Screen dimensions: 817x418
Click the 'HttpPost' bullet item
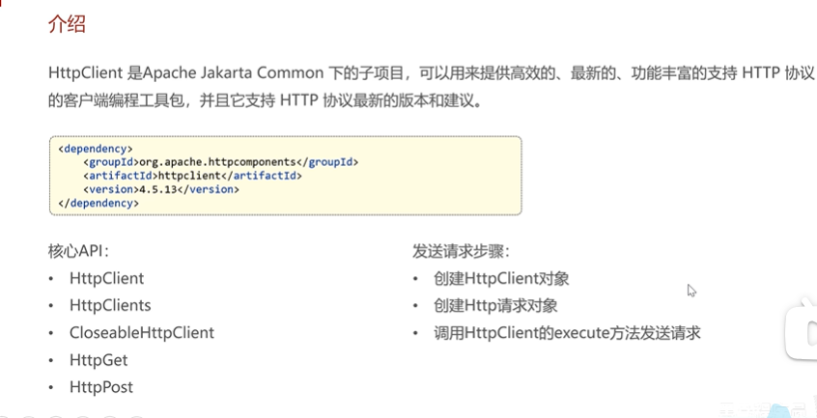point(101,387)
